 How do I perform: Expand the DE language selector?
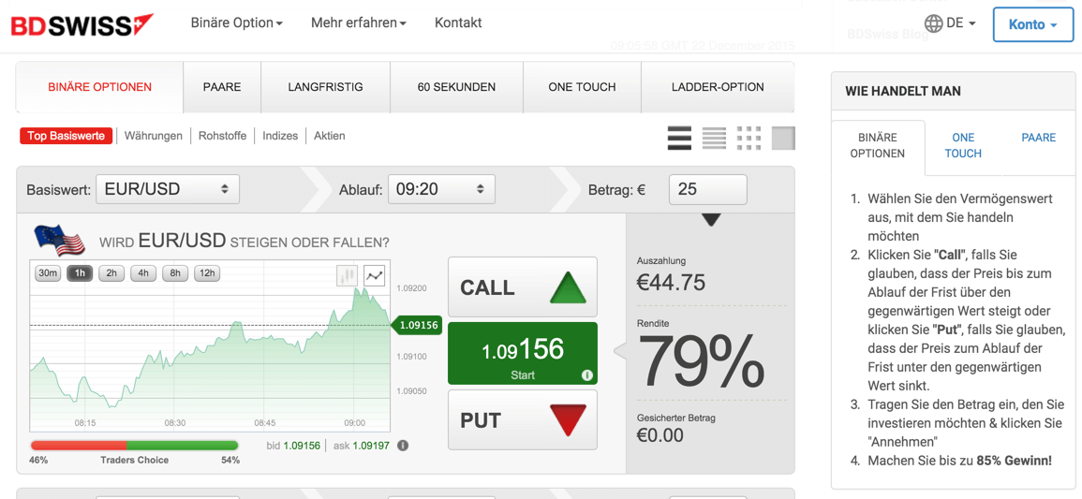950,23
